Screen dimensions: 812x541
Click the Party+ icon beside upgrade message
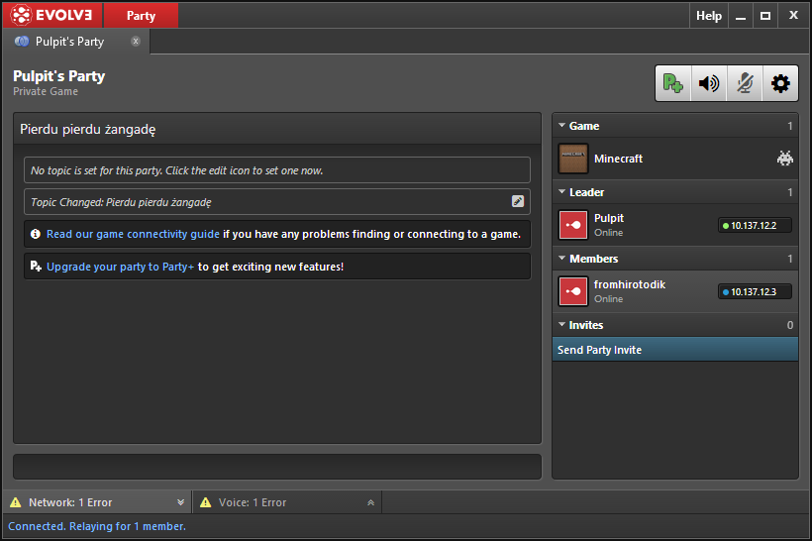36,267
